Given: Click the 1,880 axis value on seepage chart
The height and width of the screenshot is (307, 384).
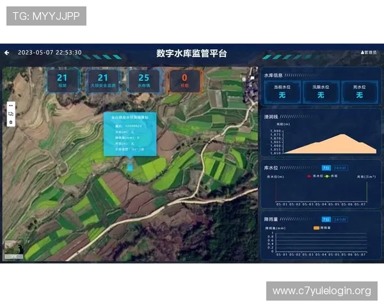Looking at the screenshot, I should [275, 131].
